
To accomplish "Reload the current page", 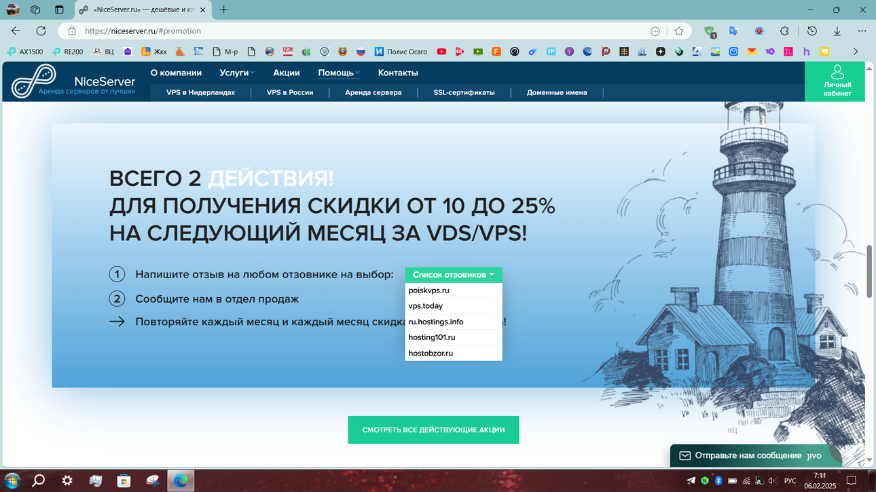I will [41, 31].
